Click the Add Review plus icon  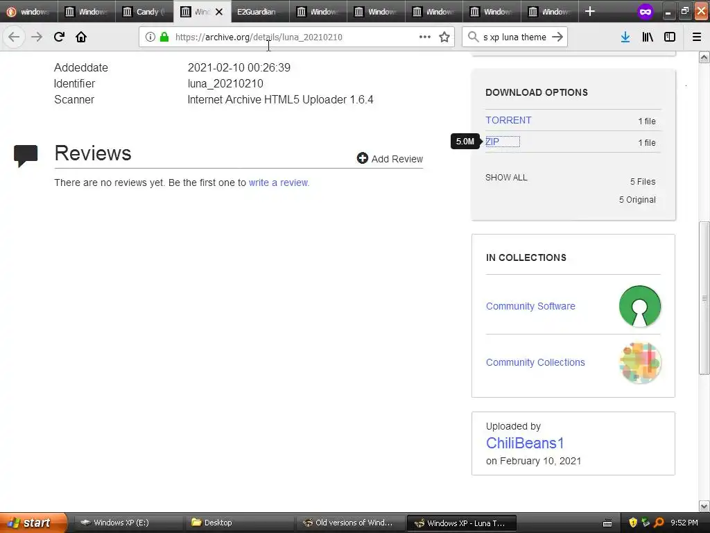point(362,158)
